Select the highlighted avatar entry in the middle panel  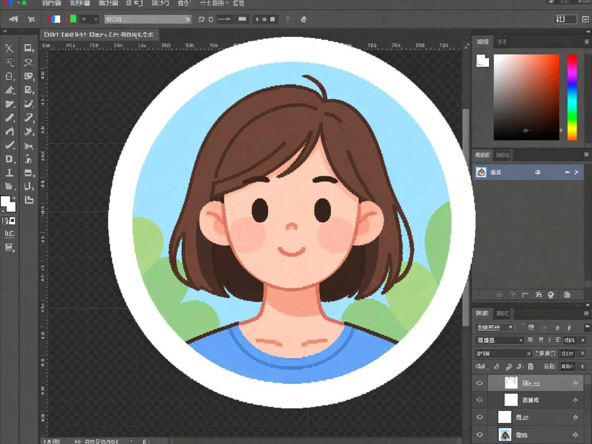pyautogui.click(x=528, y=172)
